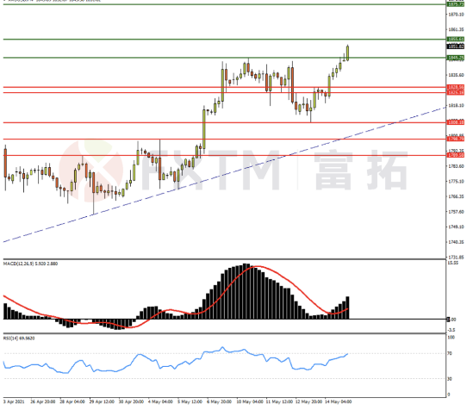467x410 pixels.
Task: Select the green 1855.61 resistance level tag
Action: (x=456, y=39)
